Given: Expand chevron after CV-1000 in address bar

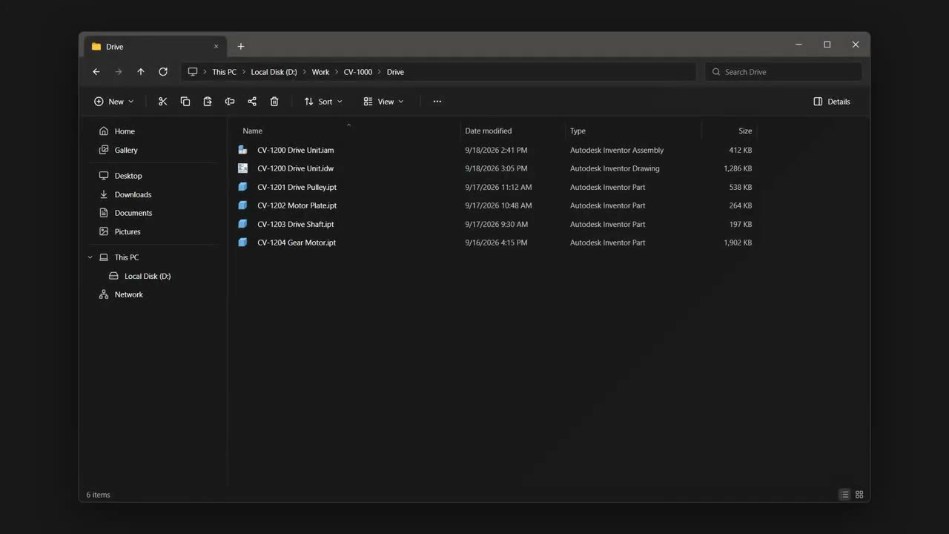Looking at the screenshot, I should pyautogui.click(x=380, y=72).
